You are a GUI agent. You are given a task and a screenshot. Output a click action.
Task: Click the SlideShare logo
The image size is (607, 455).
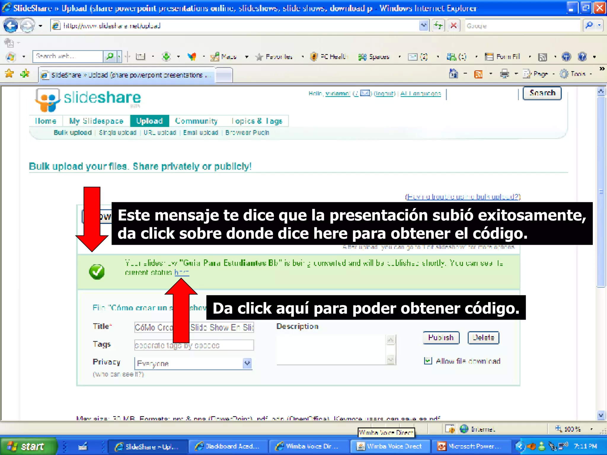point(88,100)
